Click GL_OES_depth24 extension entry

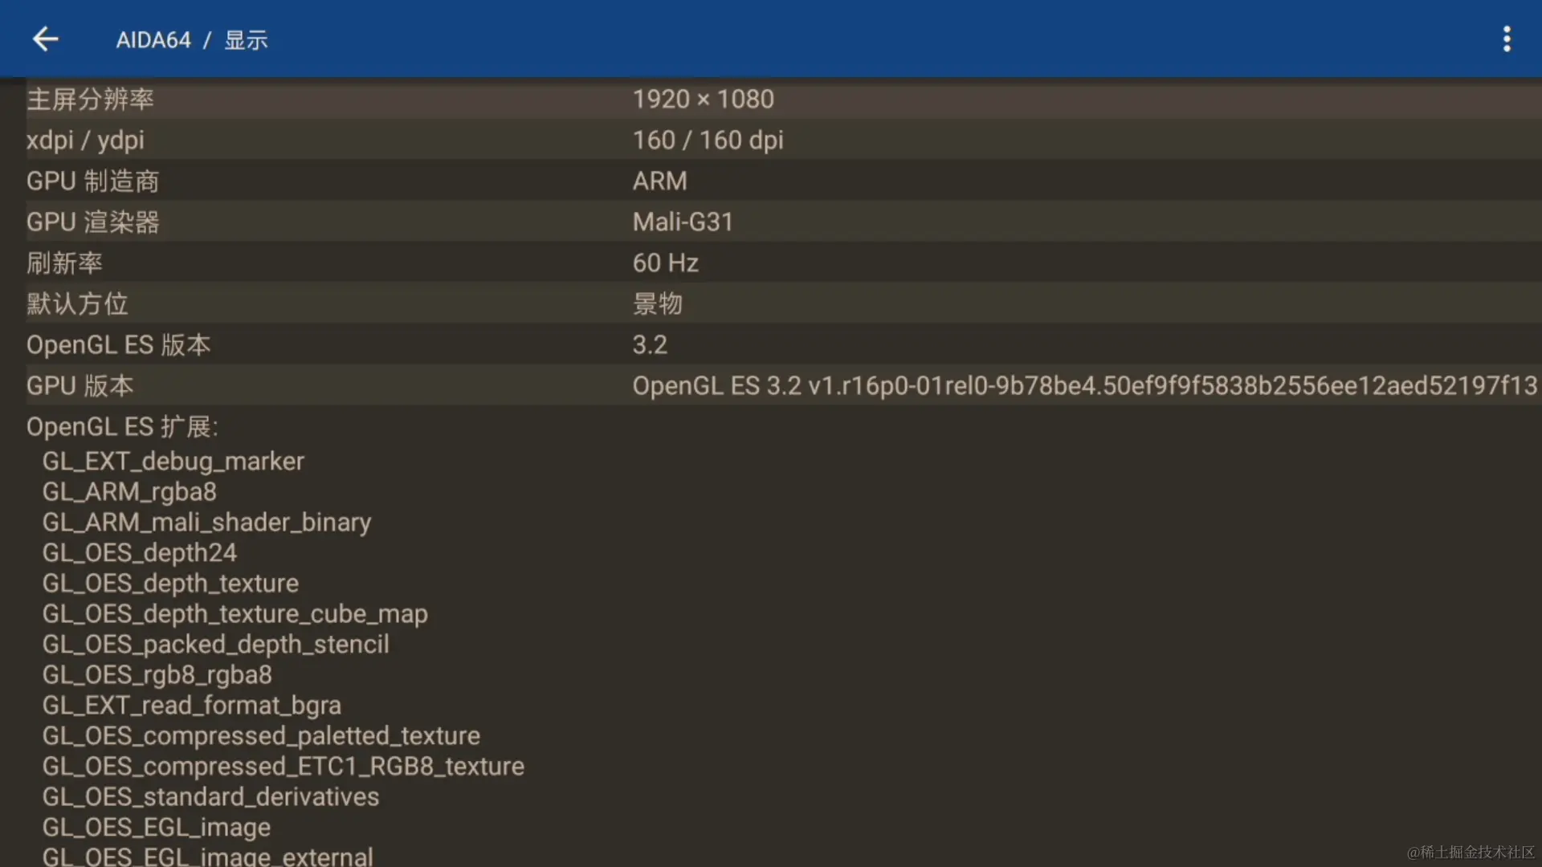(139, 552)
